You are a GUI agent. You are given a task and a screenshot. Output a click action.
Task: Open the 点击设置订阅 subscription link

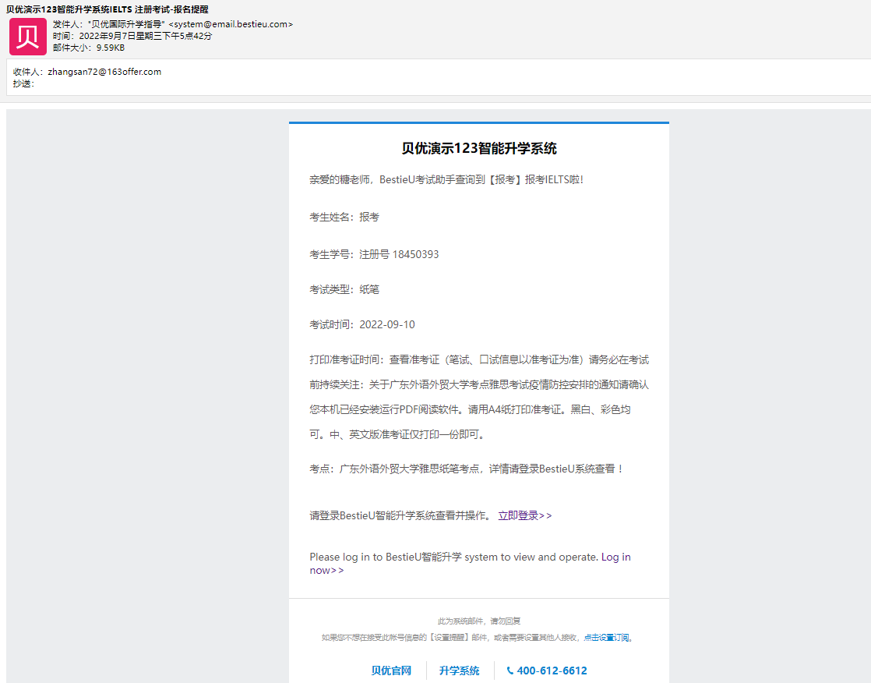[x=607, y=638]
